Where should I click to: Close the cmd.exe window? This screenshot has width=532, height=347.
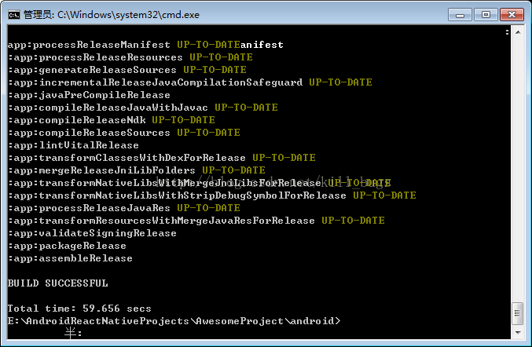coord(512,15)
